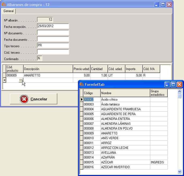
Task: Focus the Cód. tercero input field
Action: 53,52
